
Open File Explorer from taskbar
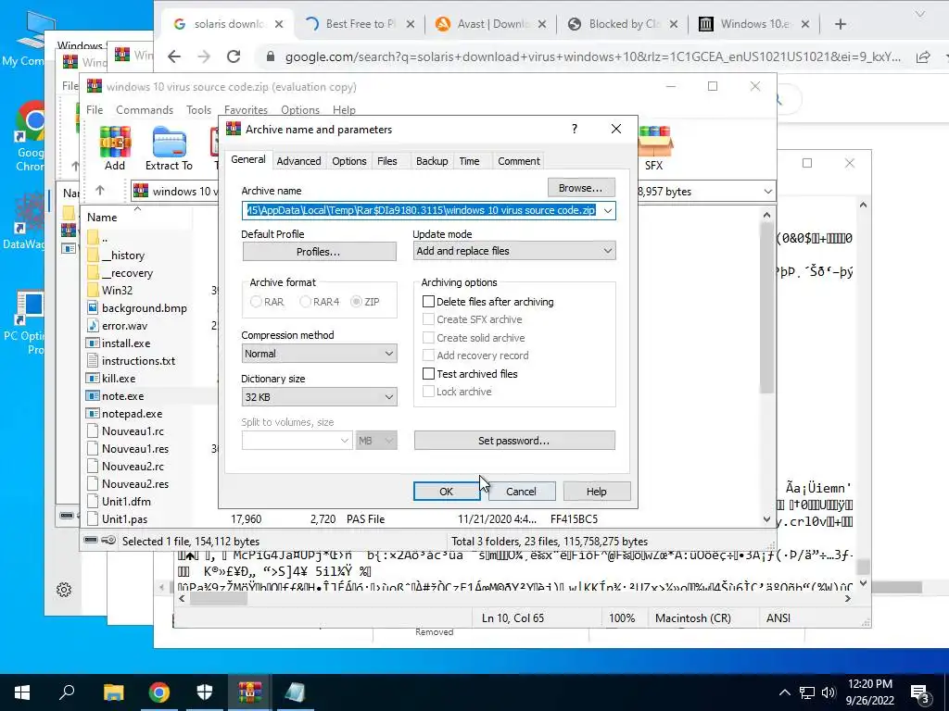113,692
